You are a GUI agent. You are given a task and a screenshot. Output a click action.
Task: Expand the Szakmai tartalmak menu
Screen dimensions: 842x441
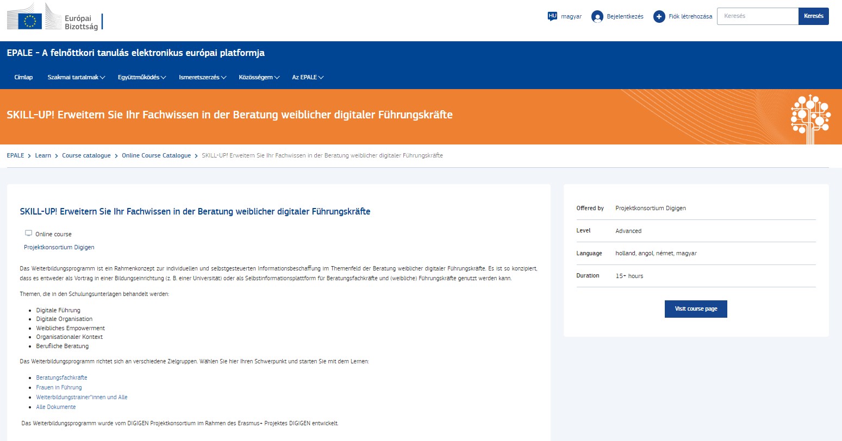[x=76, y=77]
